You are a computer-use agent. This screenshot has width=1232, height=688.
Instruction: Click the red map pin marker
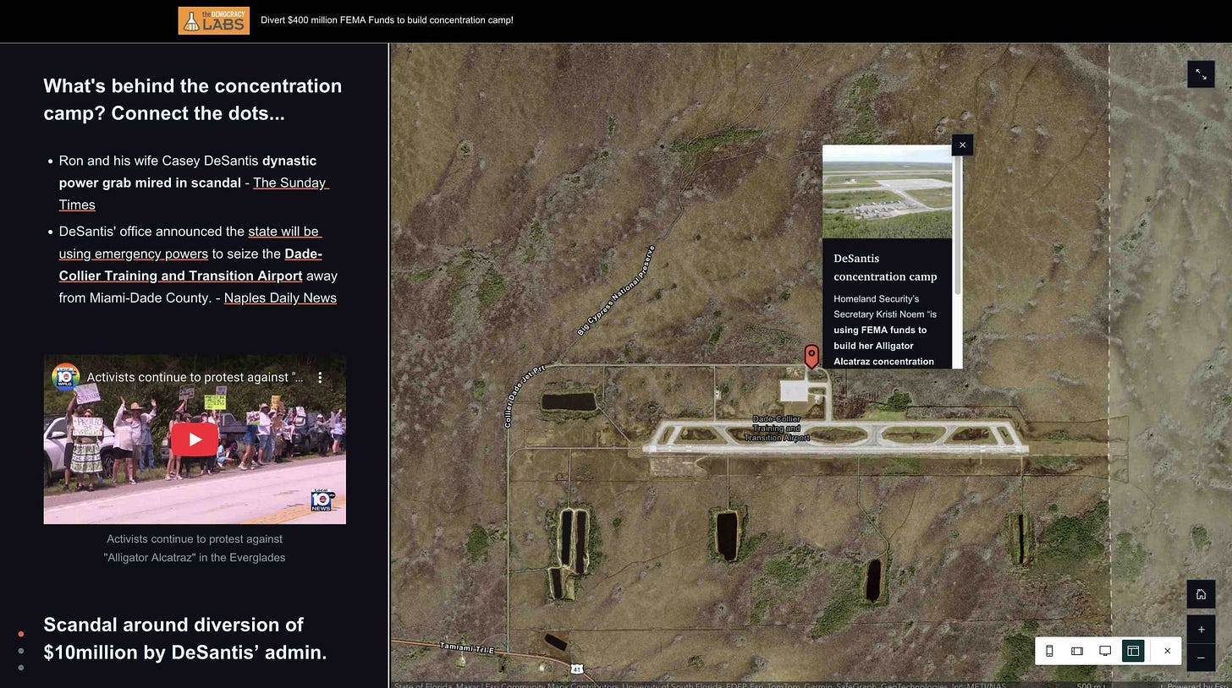click(x=811, y=356)
